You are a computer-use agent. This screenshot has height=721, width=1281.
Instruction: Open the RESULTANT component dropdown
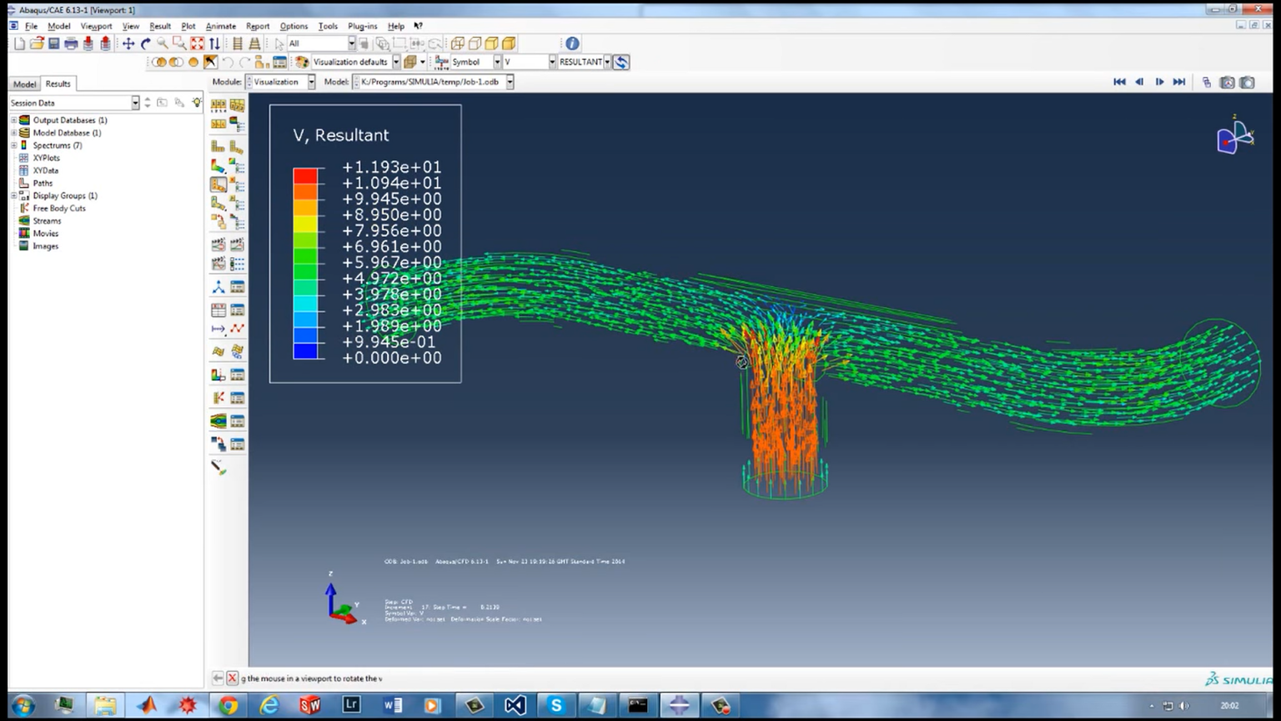[x=607, y=62]
